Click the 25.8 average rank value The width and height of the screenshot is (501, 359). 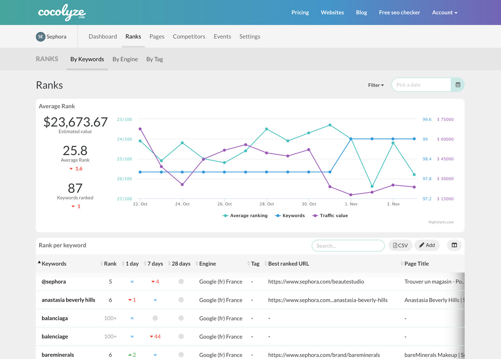pos(75,150)
